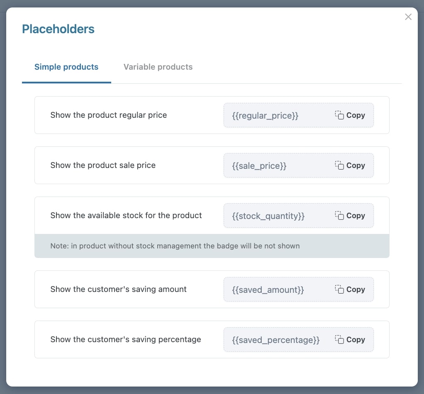424x394 pixels.
Task: Select the {{saved_percentage}} placeholder code
Action: pos(276,340)
